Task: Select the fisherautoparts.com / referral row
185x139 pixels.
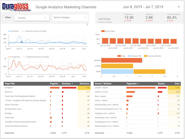Action: (x=137, y=126)
